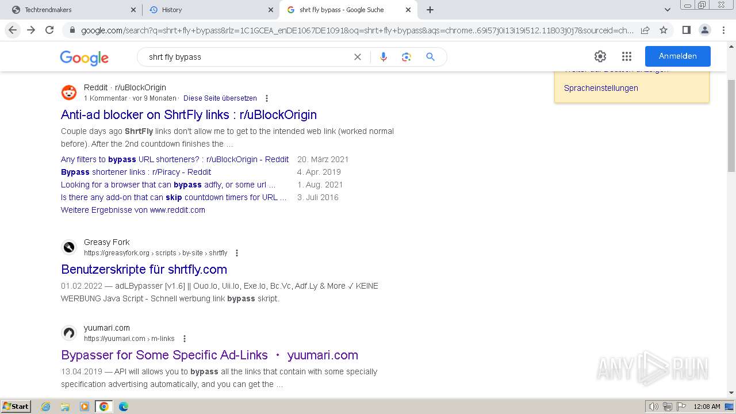Open Looking for a browser that can bypass link
The width and height of the screenshot is (736, 414).
(x=168, y=185)
